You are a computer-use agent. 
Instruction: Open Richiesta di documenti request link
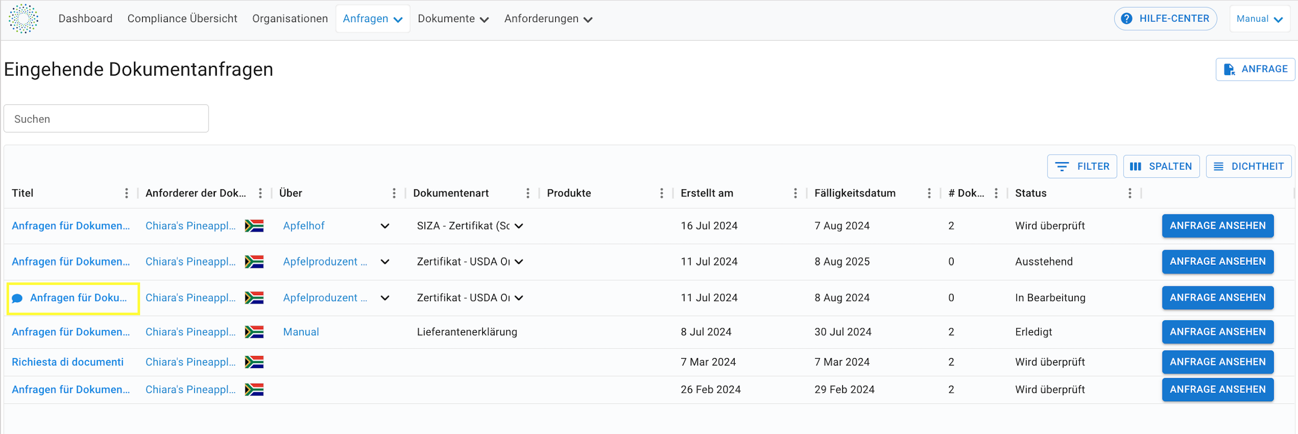(68, 363)
